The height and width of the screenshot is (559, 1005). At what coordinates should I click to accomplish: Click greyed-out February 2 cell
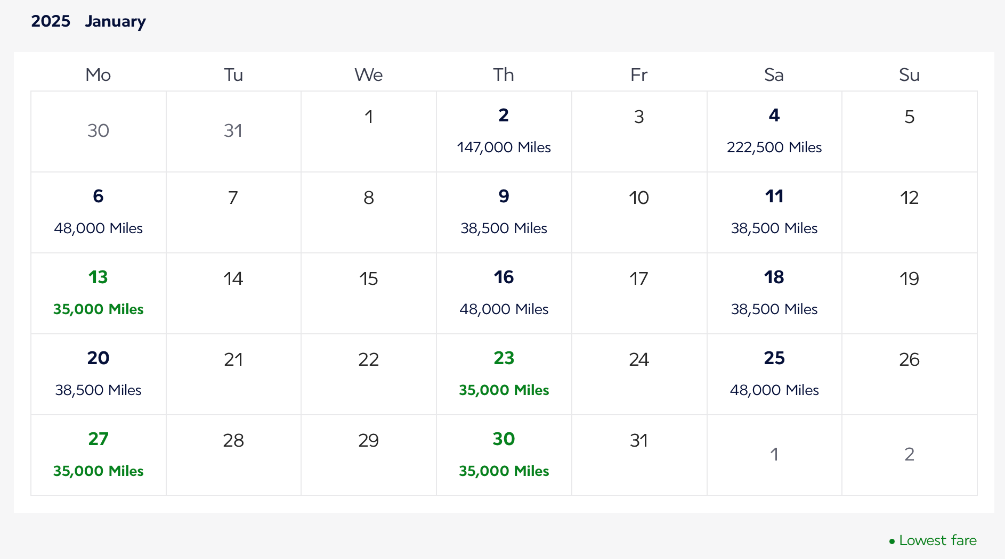pos(909,455)
